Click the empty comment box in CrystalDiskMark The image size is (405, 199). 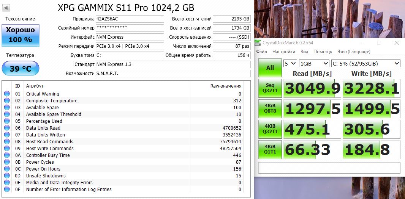pyautogui.click(x=329, y=168)
